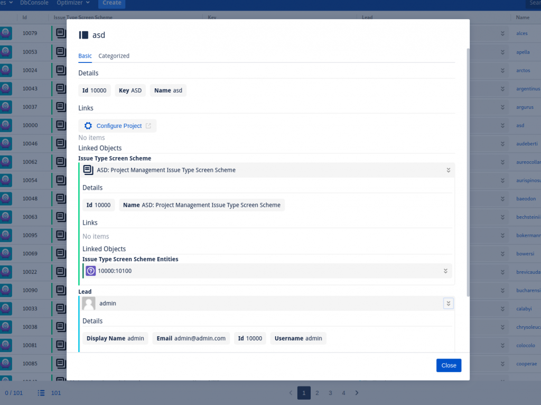Click the Display Name admin chip

pyautogui.click(x=115, y=338)
